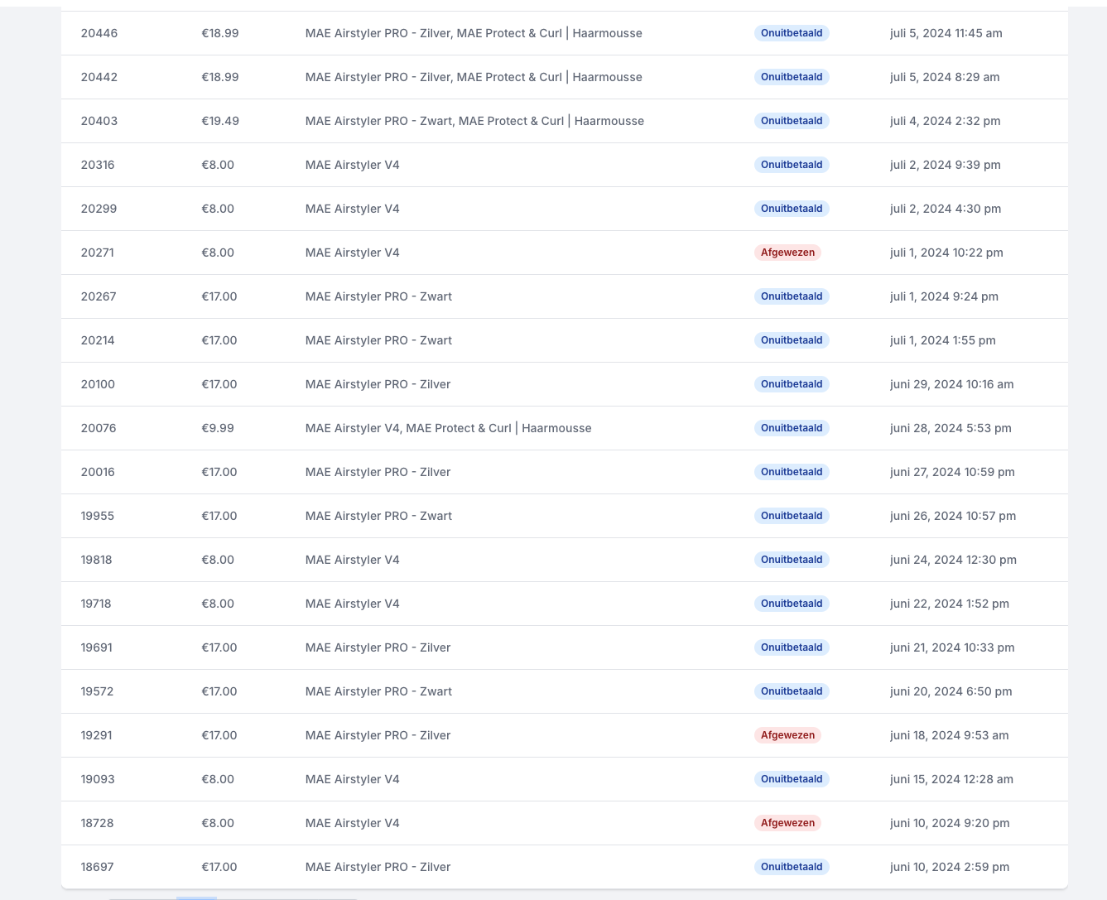Open order 20214
1107x900 pixels.
click(98, 340)
